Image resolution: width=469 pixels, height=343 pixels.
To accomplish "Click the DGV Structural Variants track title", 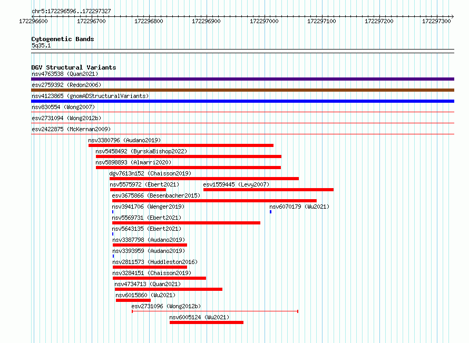I will pos(74,67).
